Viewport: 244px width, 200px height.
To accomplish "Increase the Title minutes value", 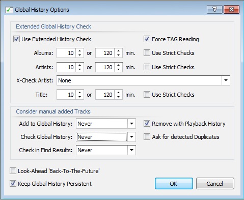I will click(118, 93).
